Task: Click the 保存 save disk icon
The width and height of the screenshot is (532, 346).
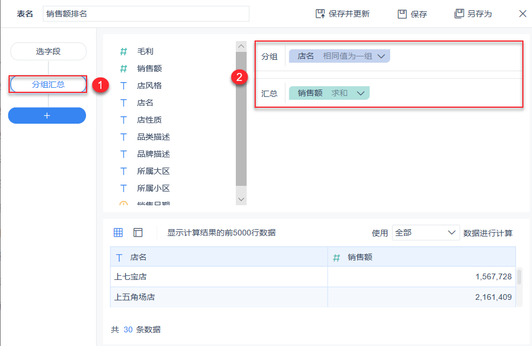Action: (402, 14)
